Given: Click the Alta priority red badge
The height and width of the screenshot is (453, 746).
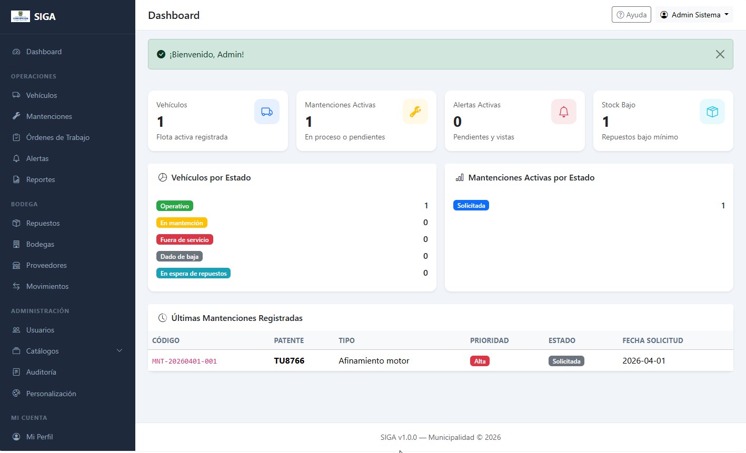Looking at the screenshot, I should tap(480, 361).
